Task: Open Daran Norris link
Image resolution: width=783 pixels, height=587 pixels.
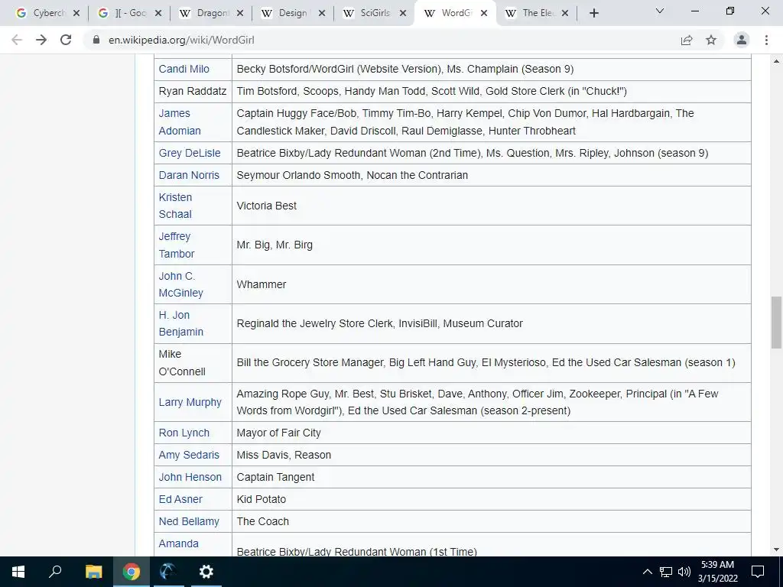Action: click(x=189, y=175)
